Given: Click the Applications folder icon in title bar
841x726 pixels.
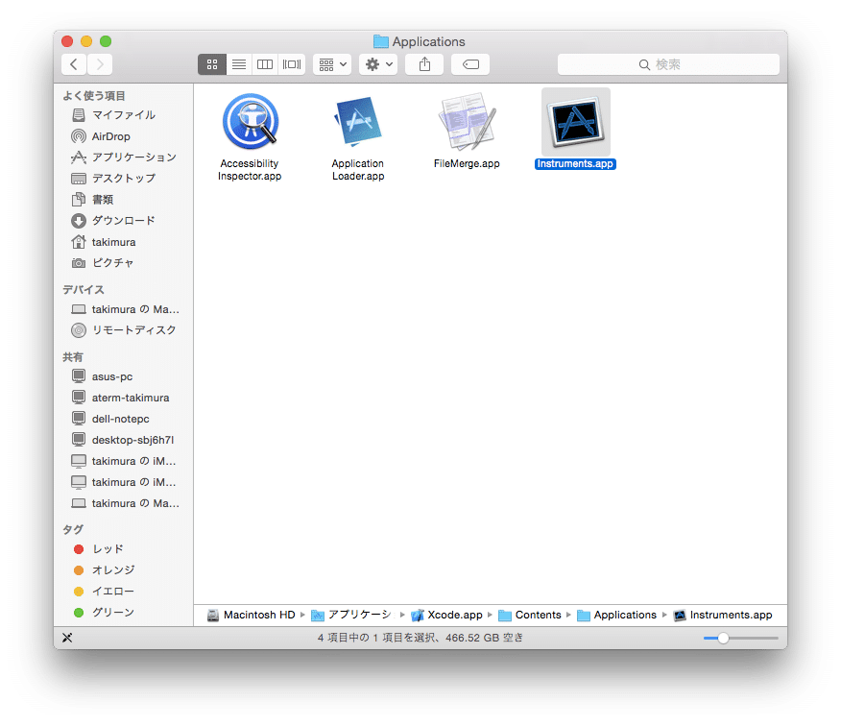Looking at the screenshot, I should [x=381, y=41].
